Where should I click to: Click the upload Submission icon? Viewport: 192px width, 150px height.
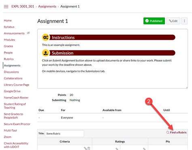(46, 53)
